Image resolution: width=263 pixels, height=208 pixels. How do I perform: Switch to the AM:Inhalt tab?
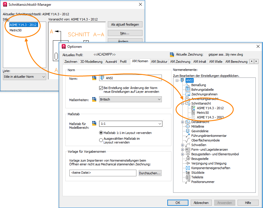(x=200, y=62)
